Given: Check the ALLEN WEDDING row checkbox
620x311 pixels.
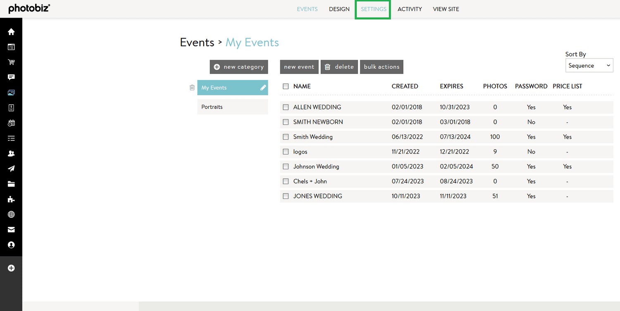Looking at the screenshot, I should [286, 107].
